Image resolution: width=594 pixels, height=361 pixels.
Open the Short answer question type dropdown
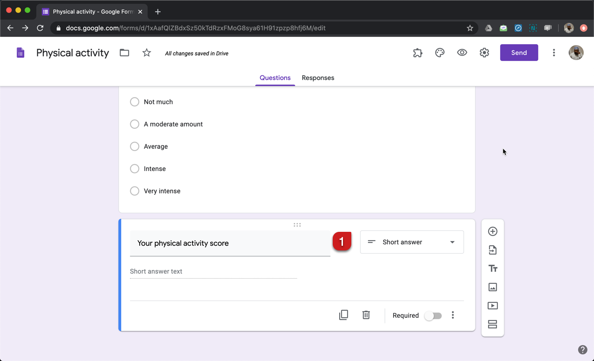click(412, 242)
